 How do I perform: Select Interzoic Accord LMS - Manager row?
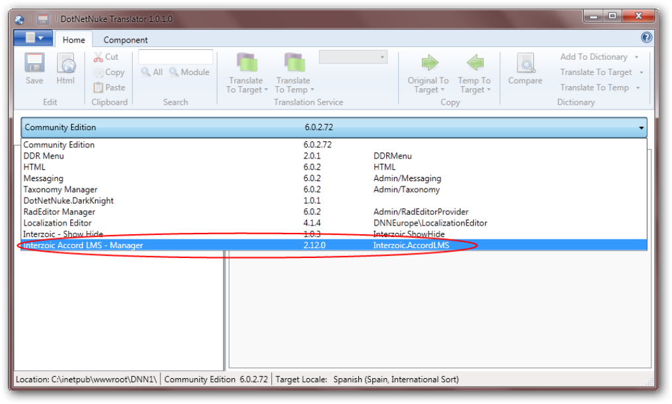(334, 245)
